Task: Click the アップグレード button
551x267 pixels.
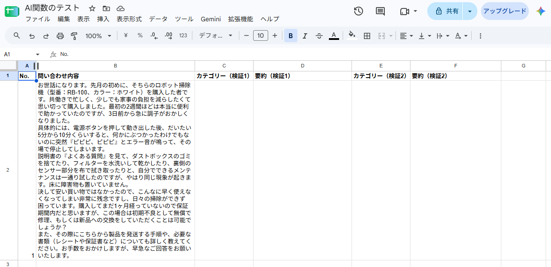Action: 504,11
